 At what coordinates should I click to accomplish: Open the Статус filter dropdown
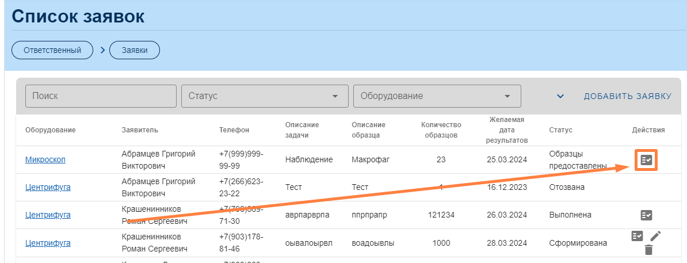coord(265,96)
